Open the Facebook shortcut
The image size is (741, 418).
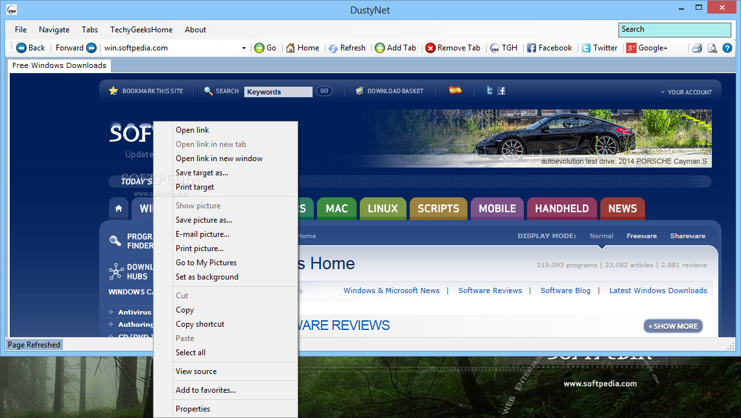click(x=549, y=48)
